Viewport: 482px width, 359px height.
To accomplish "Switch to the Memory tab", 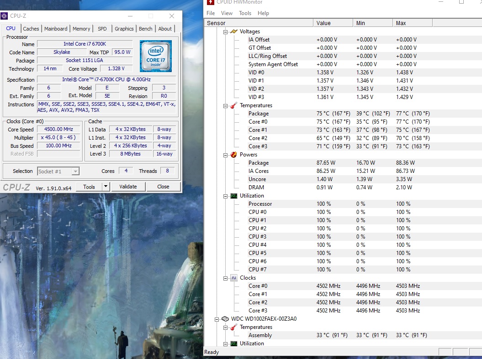I will [81, 29].
